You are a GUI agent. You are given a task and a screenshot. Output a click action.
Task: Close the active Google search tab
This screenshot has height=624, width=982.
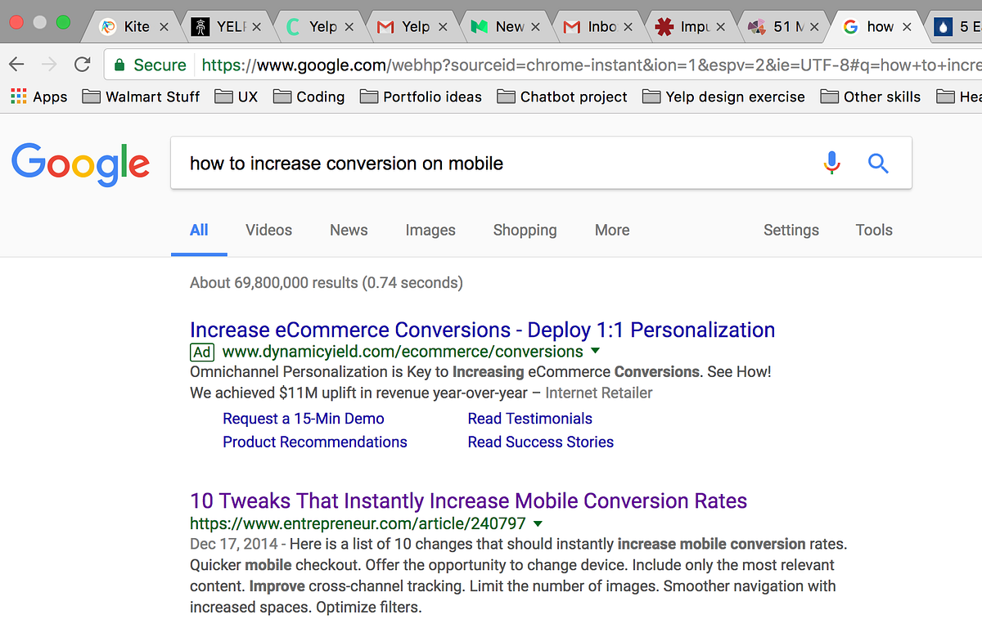click(907, 27)
